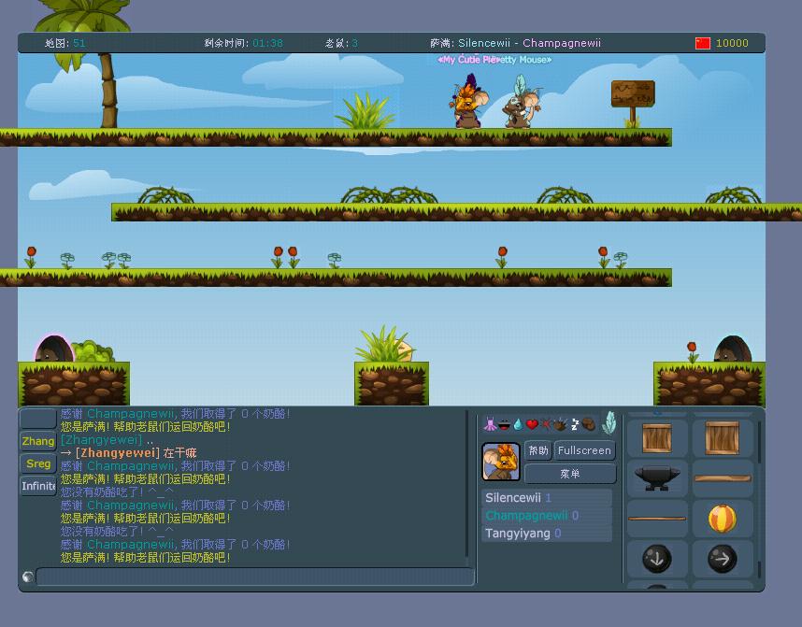Click the pink-outlined mouse hole
This screenshot has height=627, width=802.
click(53, 349)
